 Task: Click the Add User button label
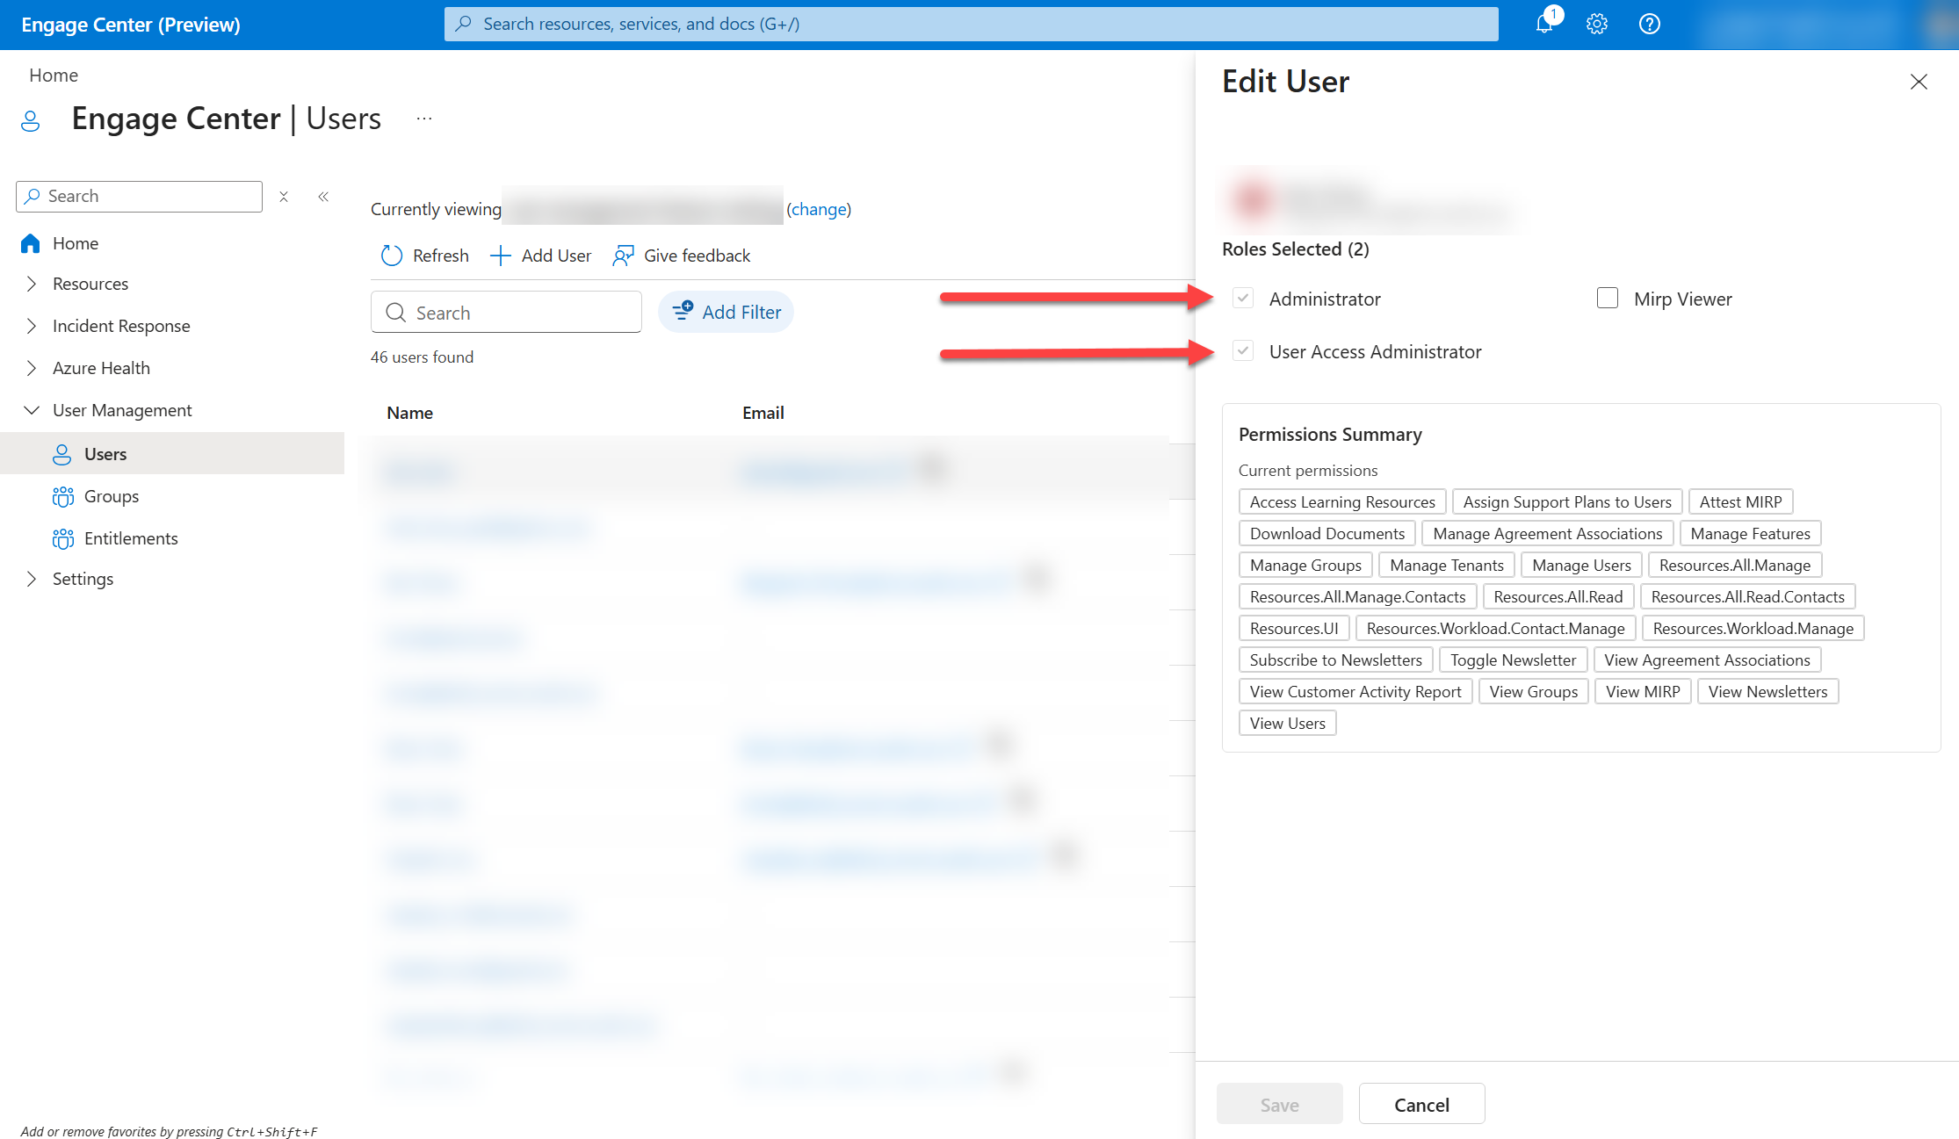(556, 256)
